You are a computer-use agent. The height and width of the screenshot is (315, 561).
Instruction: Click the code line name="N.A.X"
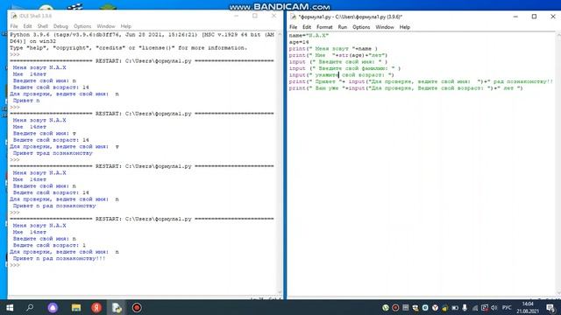[x=309, y=35]
